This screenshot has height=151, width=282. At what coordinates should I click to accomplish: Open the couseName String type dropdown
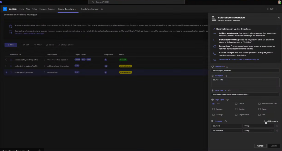pyautogui.click(x=258, y=131)
